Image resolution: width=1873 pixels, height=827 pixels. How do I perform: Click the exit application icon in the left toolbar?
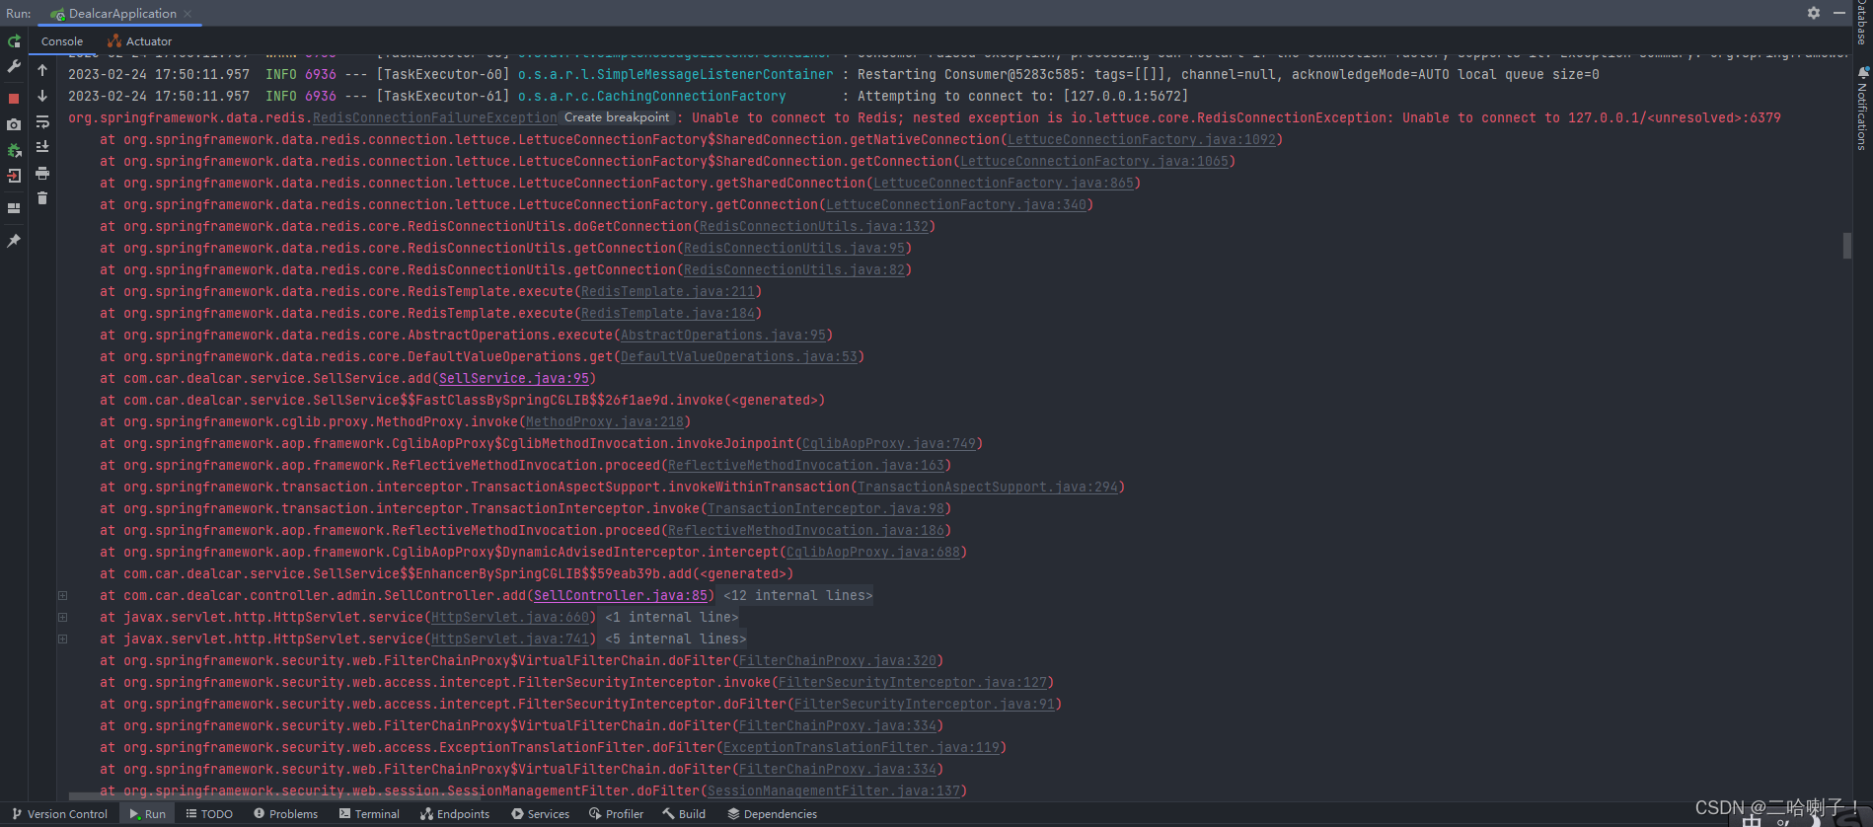click(14, 176)
